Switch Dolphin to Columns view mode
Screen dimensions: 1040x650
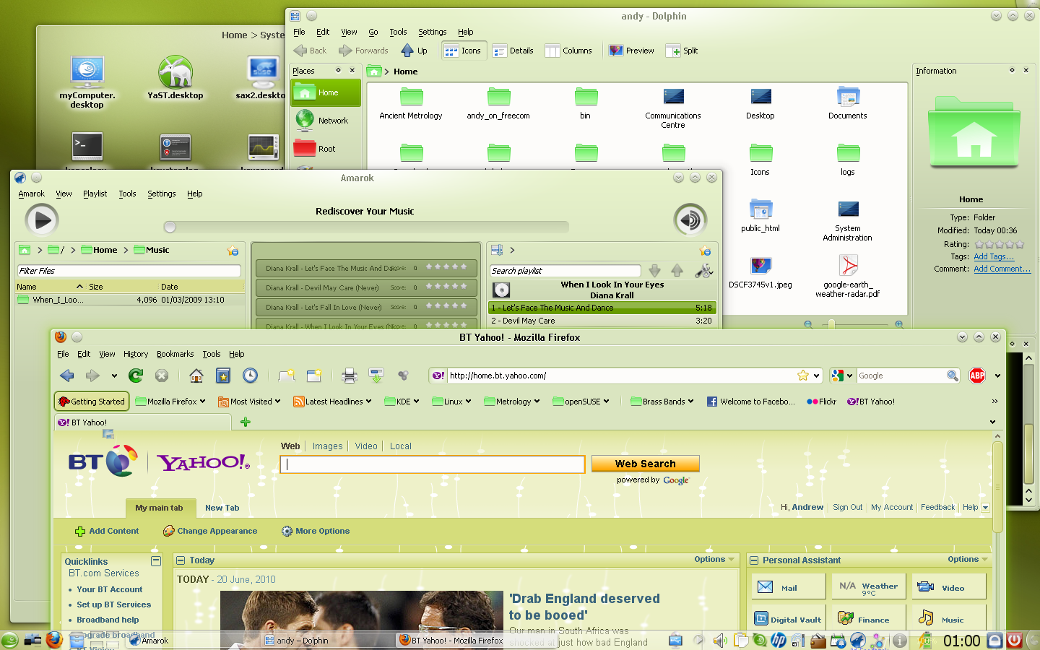pyautogui.click(x=569, y=51)
